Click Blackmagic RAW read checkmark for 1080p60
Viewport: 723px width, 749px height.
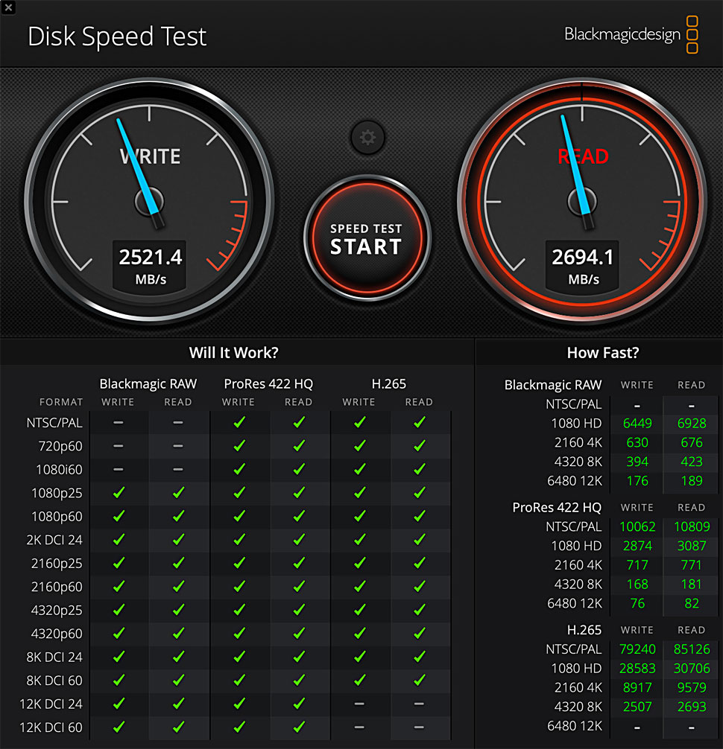point(178,516)
